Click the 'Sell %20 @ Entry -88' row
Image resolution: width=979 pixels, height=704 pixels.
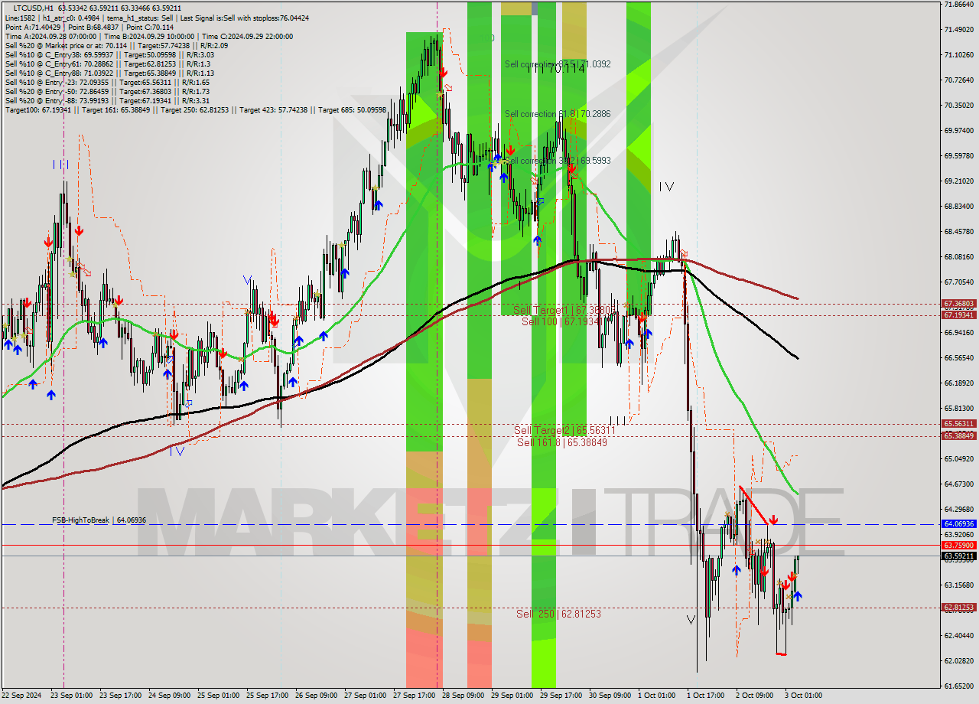click(107, 100)
